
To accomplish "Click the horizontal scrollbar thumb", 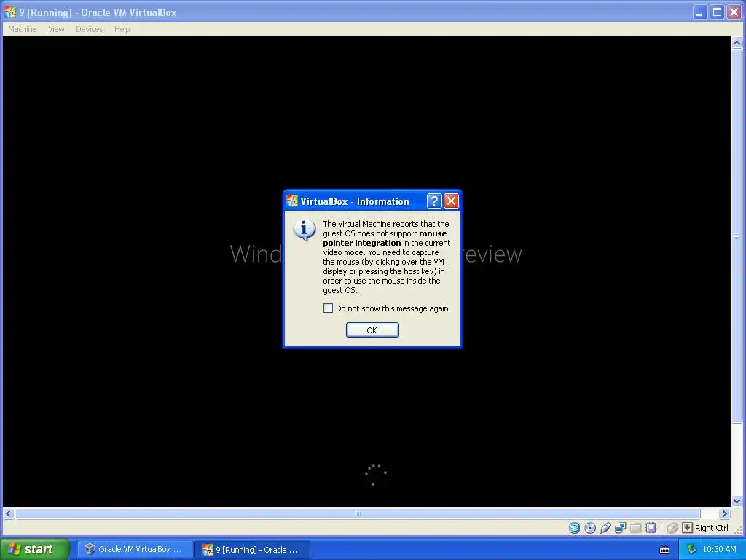I will point(358,514).
